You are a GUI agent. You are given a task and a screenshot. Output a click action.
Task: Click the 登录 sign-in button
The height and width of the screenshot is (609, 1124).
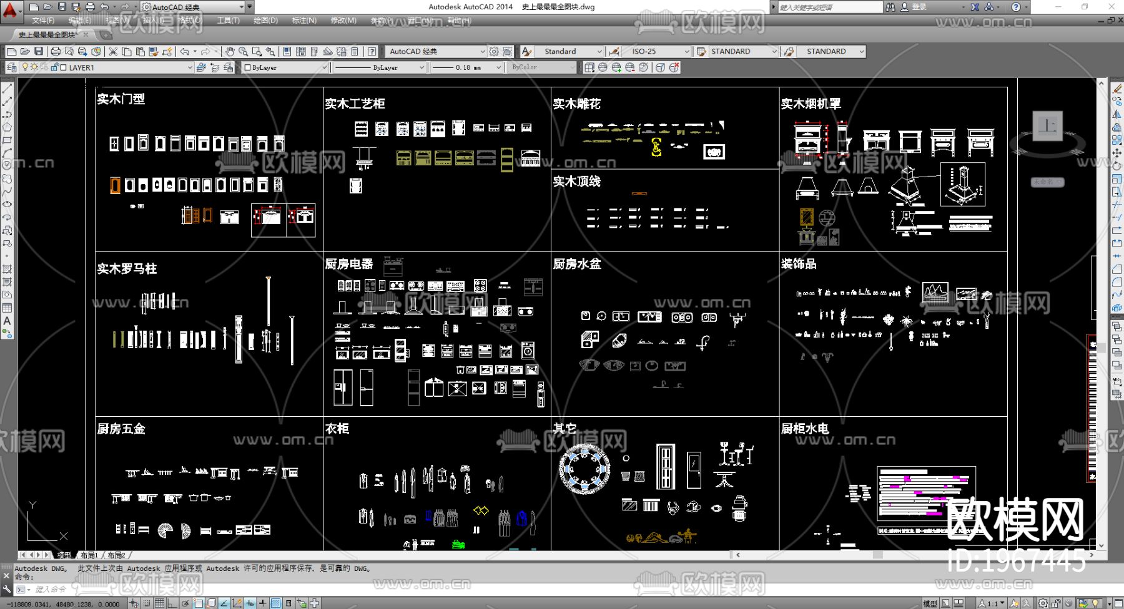919,7
